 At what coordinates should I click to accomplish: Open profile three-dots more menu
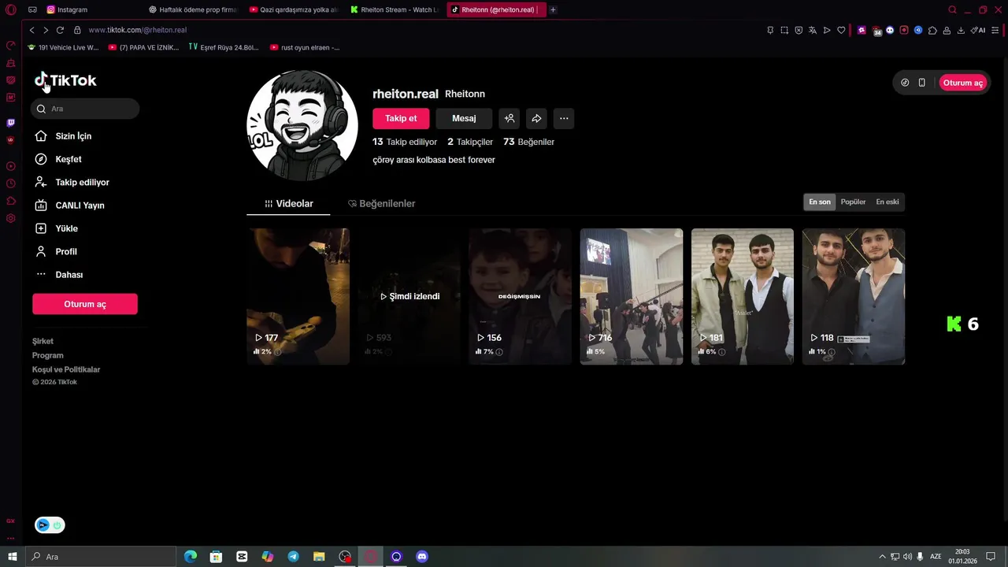coord(564,118)
